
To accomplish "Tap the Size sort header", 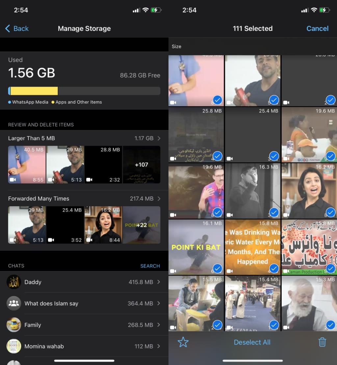I will (x=177, y=46).
